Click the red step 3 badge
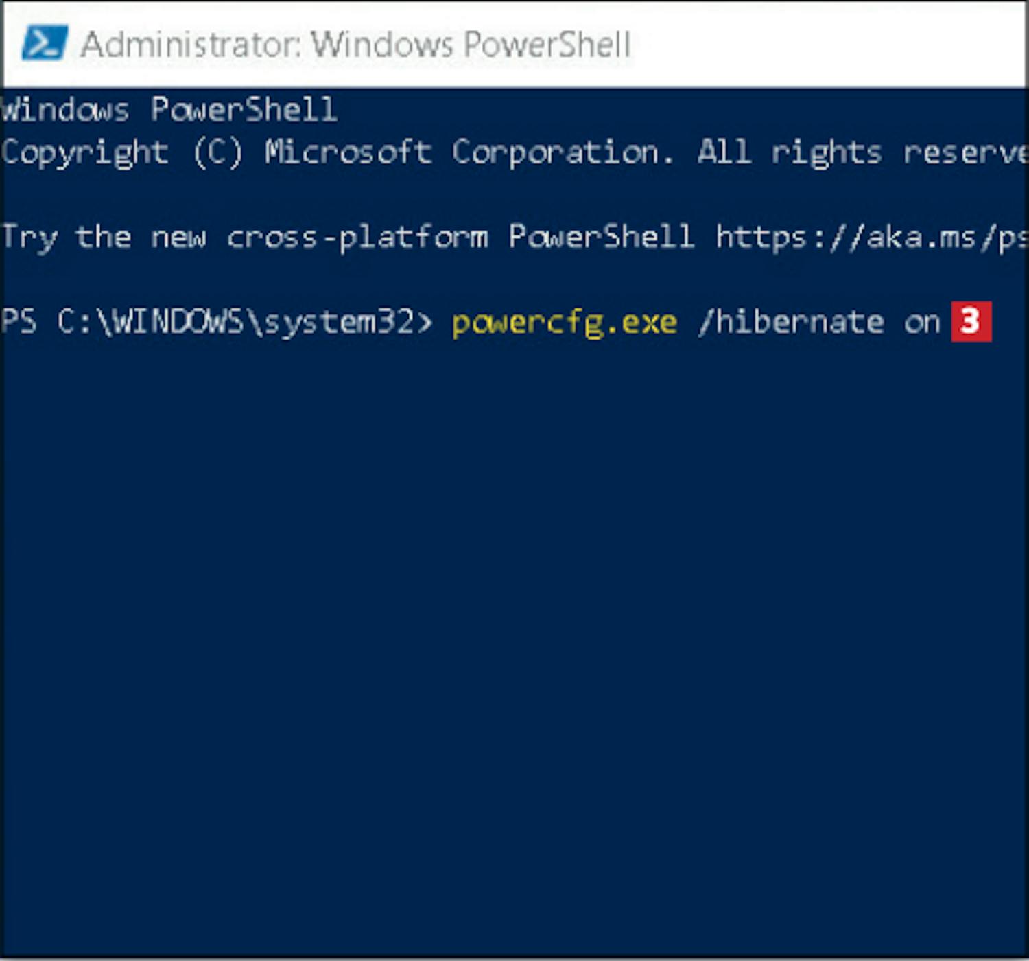1029x961 pixels. 971,321
